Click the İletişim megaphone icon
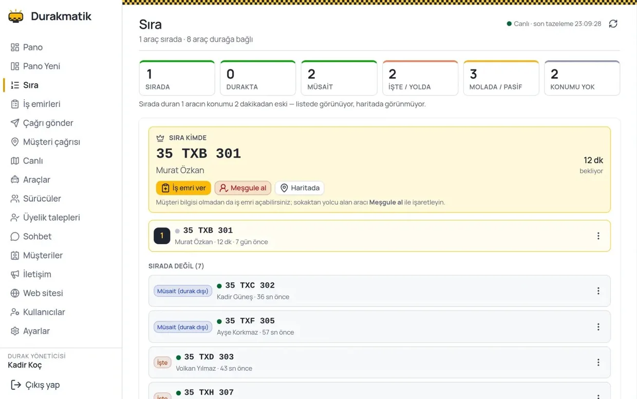Screen dimensions: 637x399 (15, 275)
